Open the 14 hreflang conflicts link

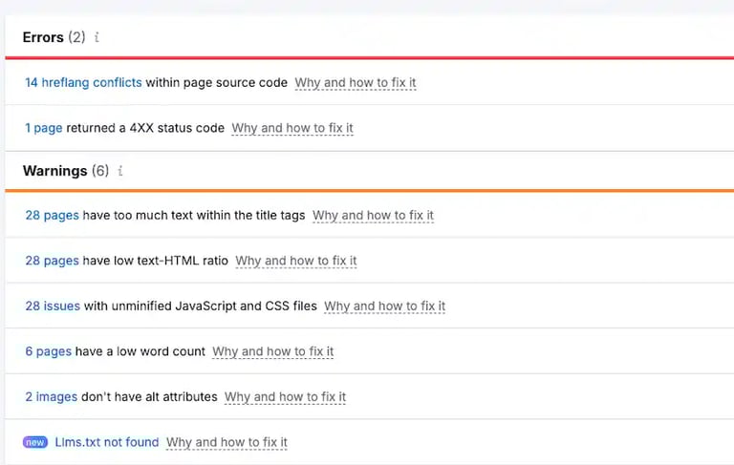tap(83, 82)
